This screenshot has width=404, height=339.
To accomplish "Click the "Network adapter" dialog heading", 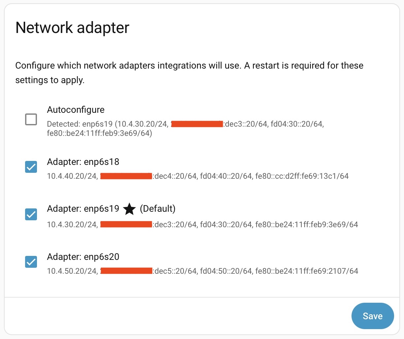I will [x=72, y=28].
